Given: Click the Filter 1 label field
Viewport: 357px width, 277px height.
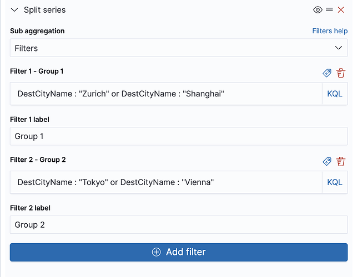Looking at the screenshot, I should (x=178, y=136).
